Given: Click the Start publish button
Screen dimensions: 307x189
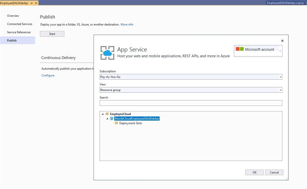Looking at the screenshot, I should coord(52,33).
